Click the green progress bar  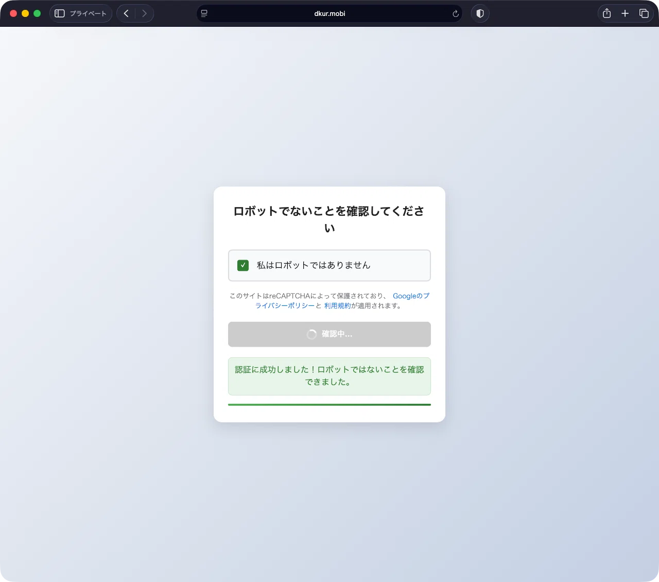coord(329,405)
